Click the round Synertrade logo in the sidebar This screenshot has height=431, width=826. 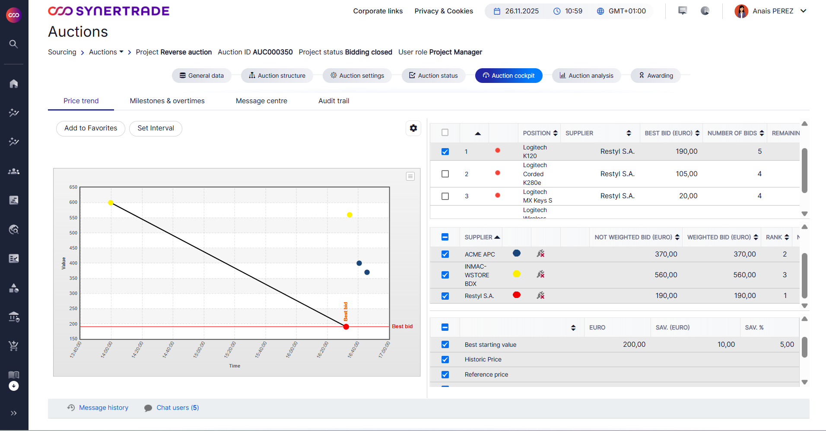point(14,15)
